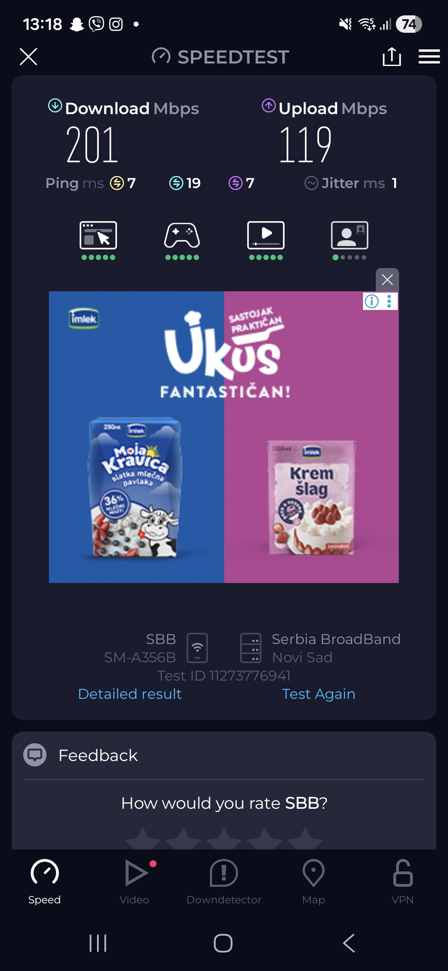448x971 pixels.
Task: Select the gaming controller quality icon
Action: coord(182,241)
